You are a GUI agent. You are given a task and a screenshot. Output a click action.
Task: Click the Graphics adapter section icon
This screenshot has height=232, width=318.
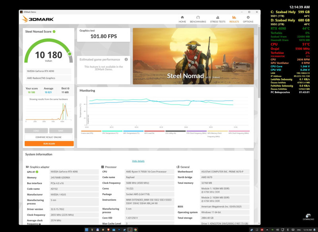point(27,167)
